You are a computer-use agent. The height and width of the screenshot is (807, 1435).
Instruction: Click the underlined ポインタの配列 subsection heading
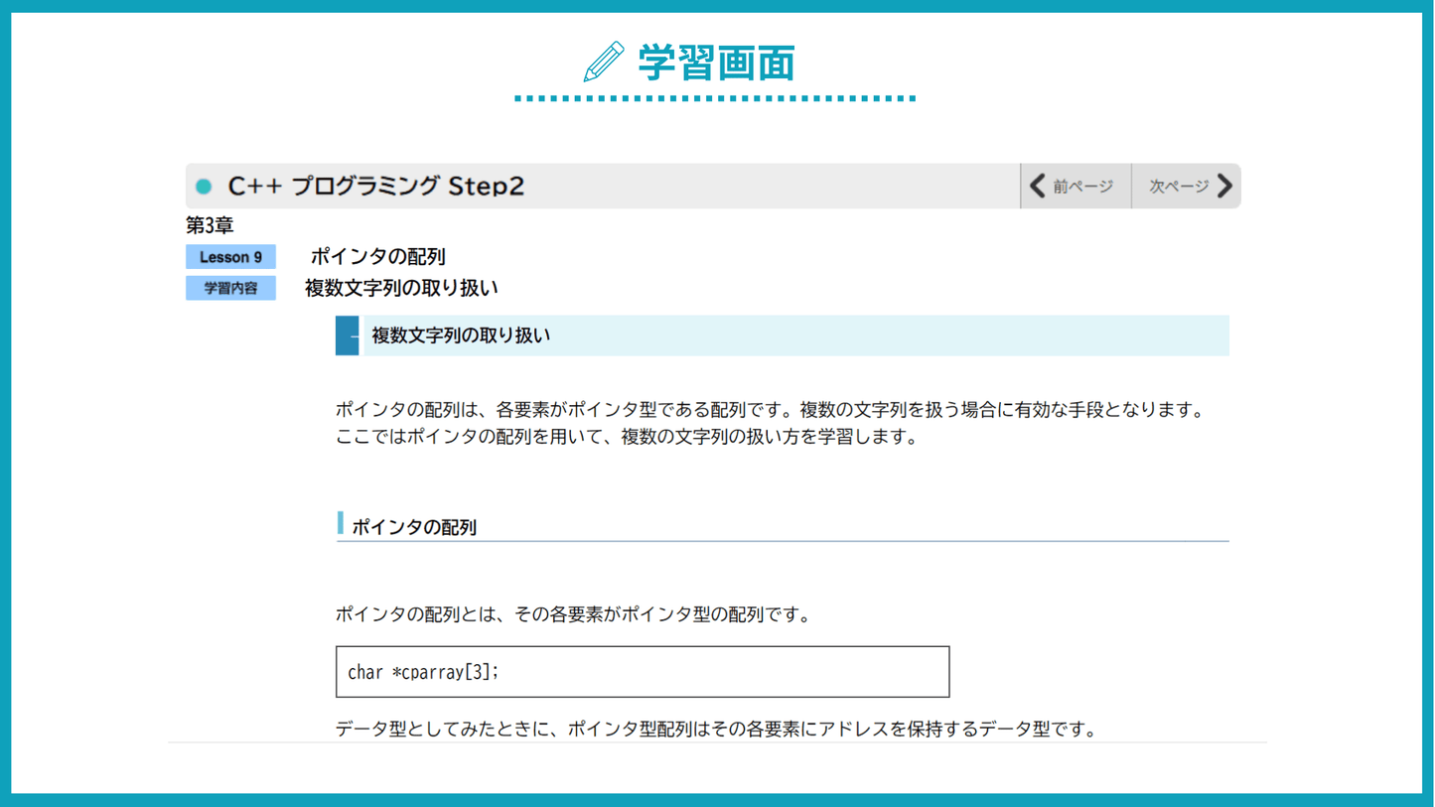(414, 527)
